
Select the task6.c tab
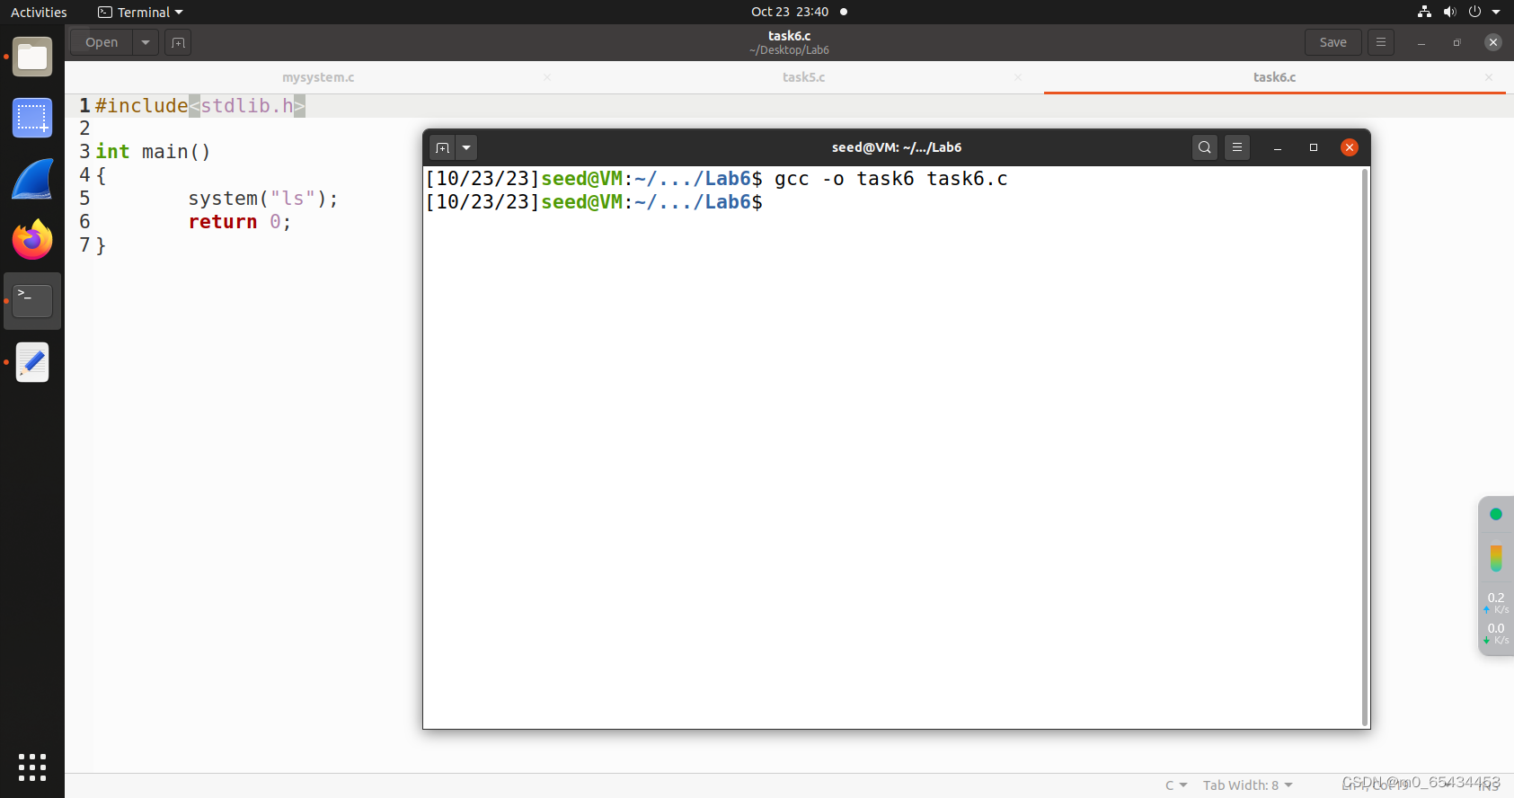click(x=1274, y=77)
